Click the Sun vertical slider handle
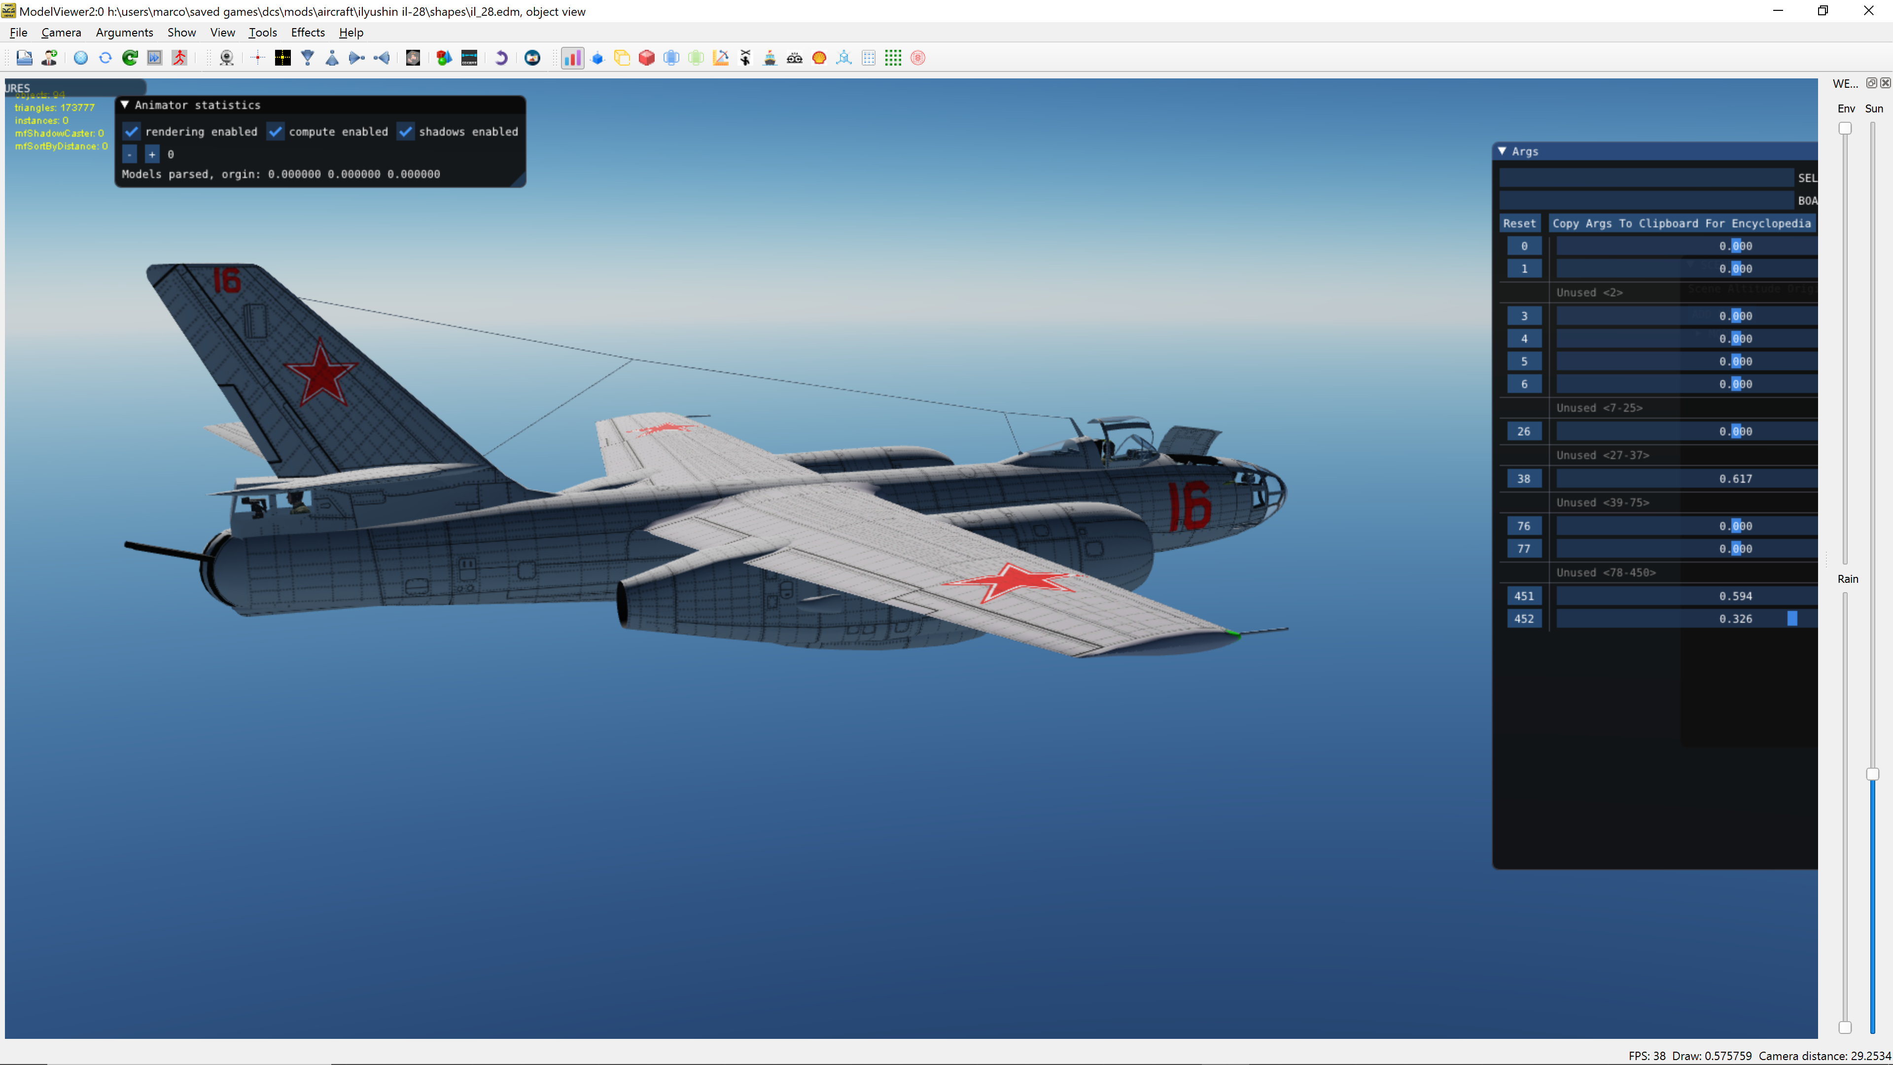Viewport: 1893px width, 1065px height. 1872,774
